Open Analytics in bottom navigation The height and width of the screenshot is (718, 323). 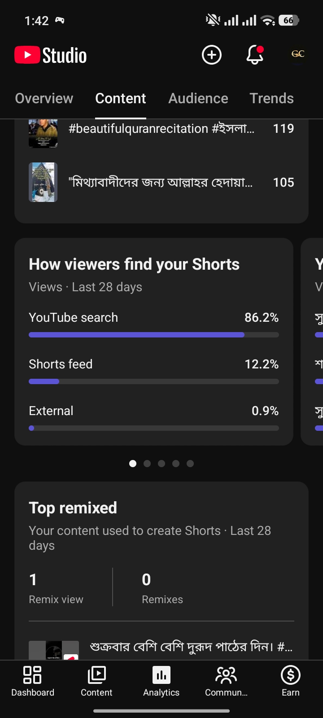161,681
